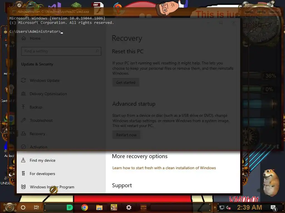The image size is (285, 213).
Task: Open Action Center notifications icon
Action: point(273,208)
